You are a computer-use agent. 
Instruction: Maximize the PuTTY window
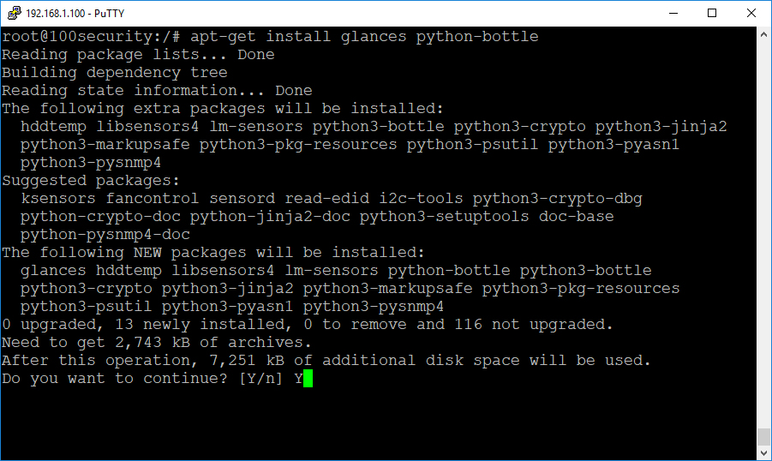click(712, 13)
